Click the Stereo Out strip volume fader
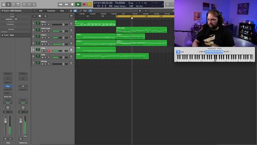257x145 pixels. (x=20, y=121)
